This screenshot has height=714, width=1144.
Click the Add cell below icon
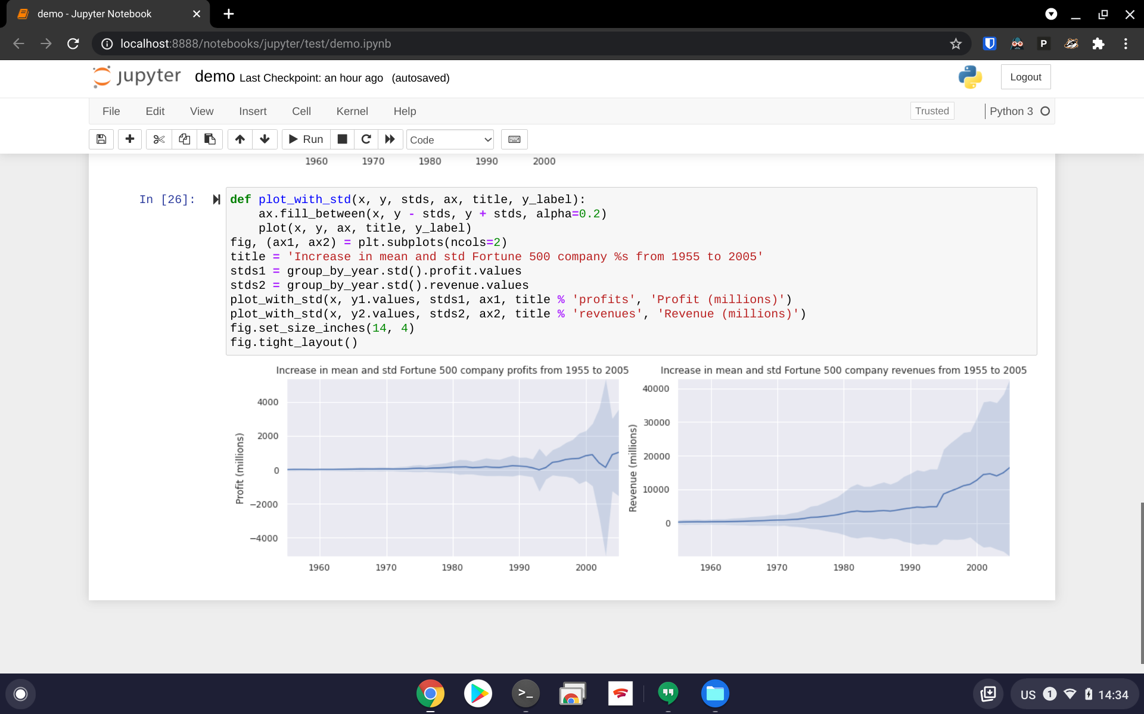click(x=129, y=139)
